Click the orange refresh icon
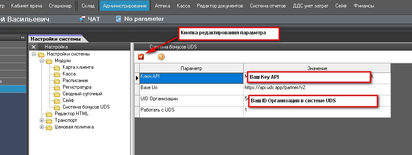Image resolution: width=412 pixels, height=155 pixels. (x=161, y=56)
